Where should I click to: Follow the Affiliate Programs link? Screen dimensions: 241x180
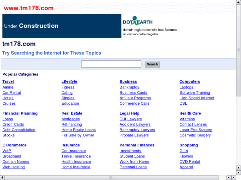[135, 98]
